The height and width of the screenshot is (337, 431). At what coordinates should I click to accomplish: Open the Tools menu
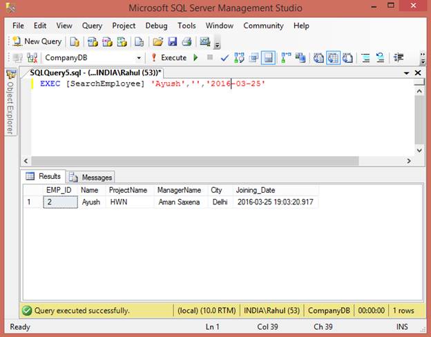(x=186, y=26)
